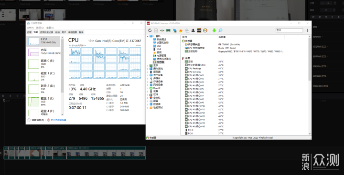344x175 pixels.
Task: Click the AIDA64 networked computer toolbar icon
Action: pyautogui.click(x=175, y=31)
